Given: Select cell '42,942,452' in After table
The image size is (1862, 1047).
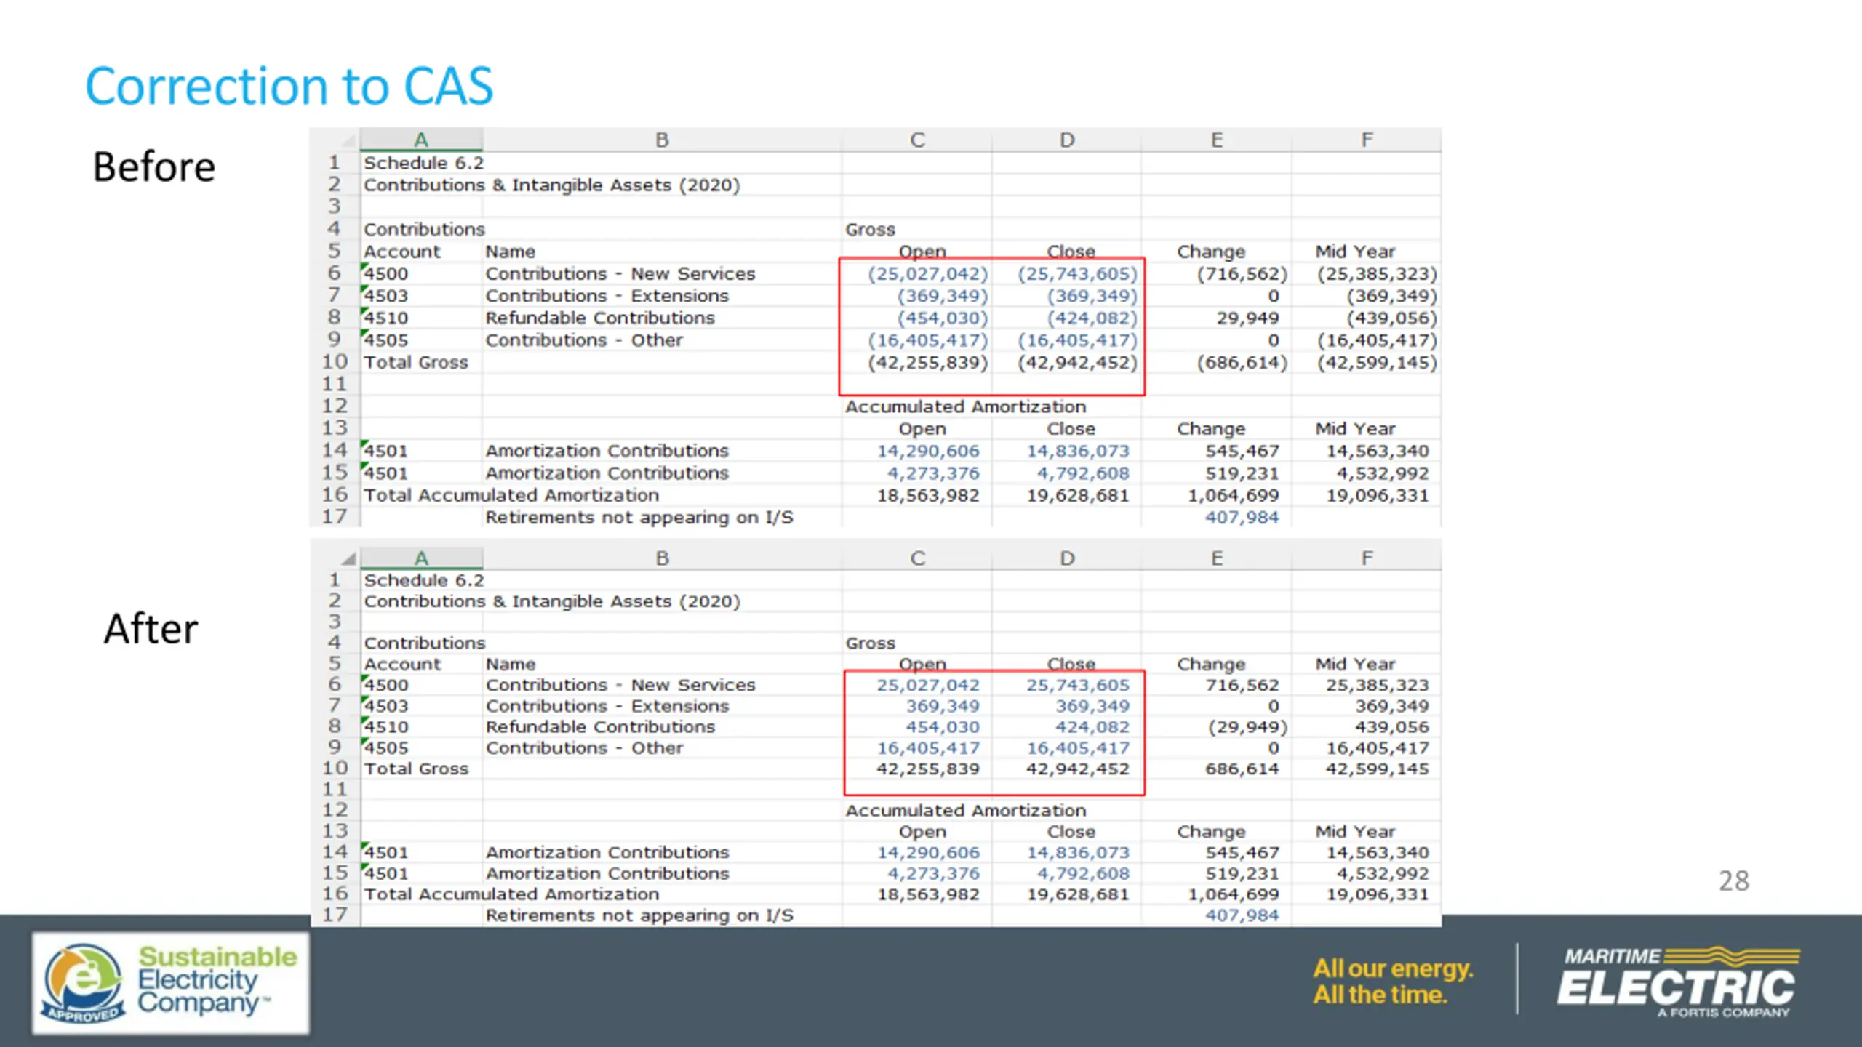Looking at the screenshot, I should click(x=1078, y=769).
